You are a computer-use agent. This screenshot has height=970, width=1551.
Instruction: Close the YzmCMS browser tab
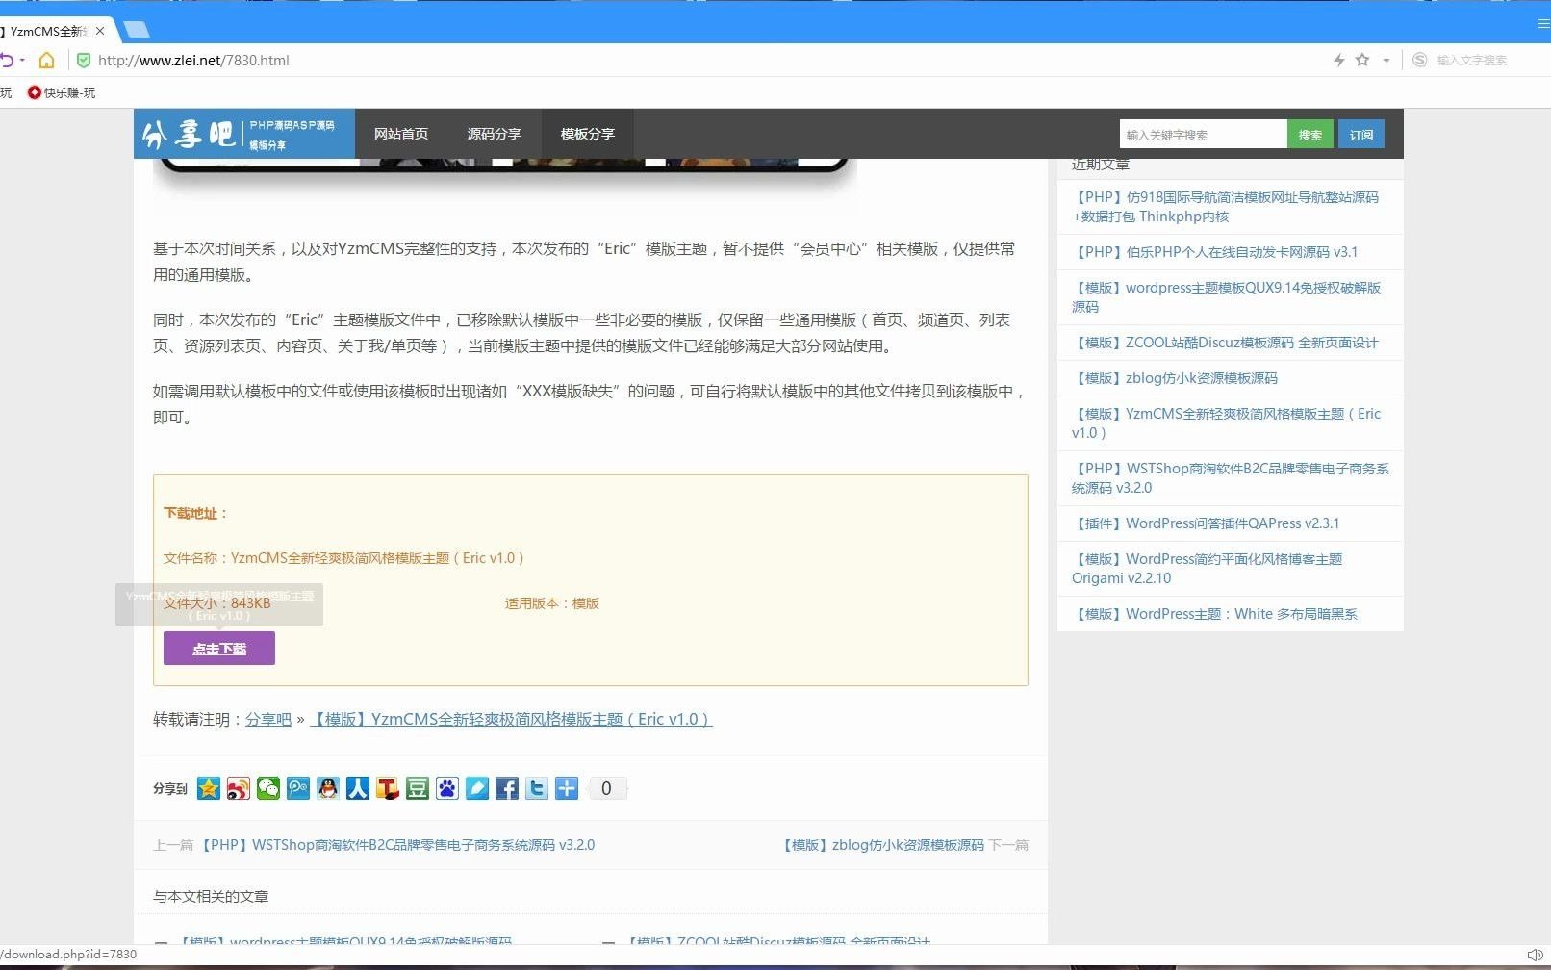[100, 31]
